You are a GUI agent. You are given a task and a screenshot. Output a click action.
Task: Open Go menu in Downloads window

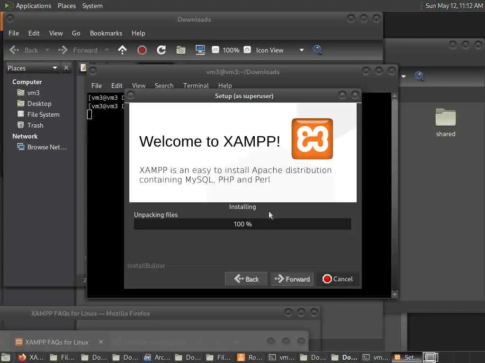[x=76, y=33]
